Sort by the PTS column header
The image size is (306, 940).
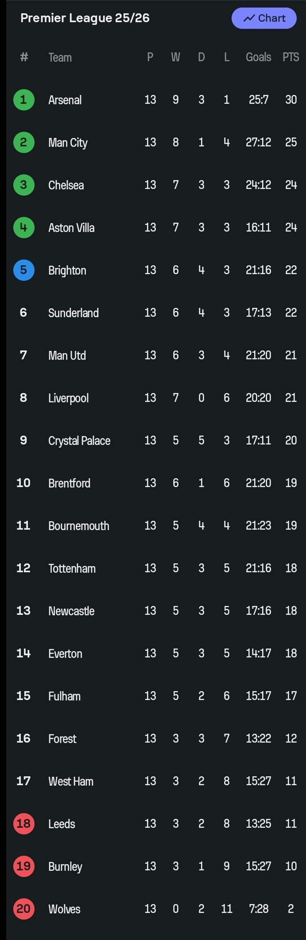(x=291, y=57)
